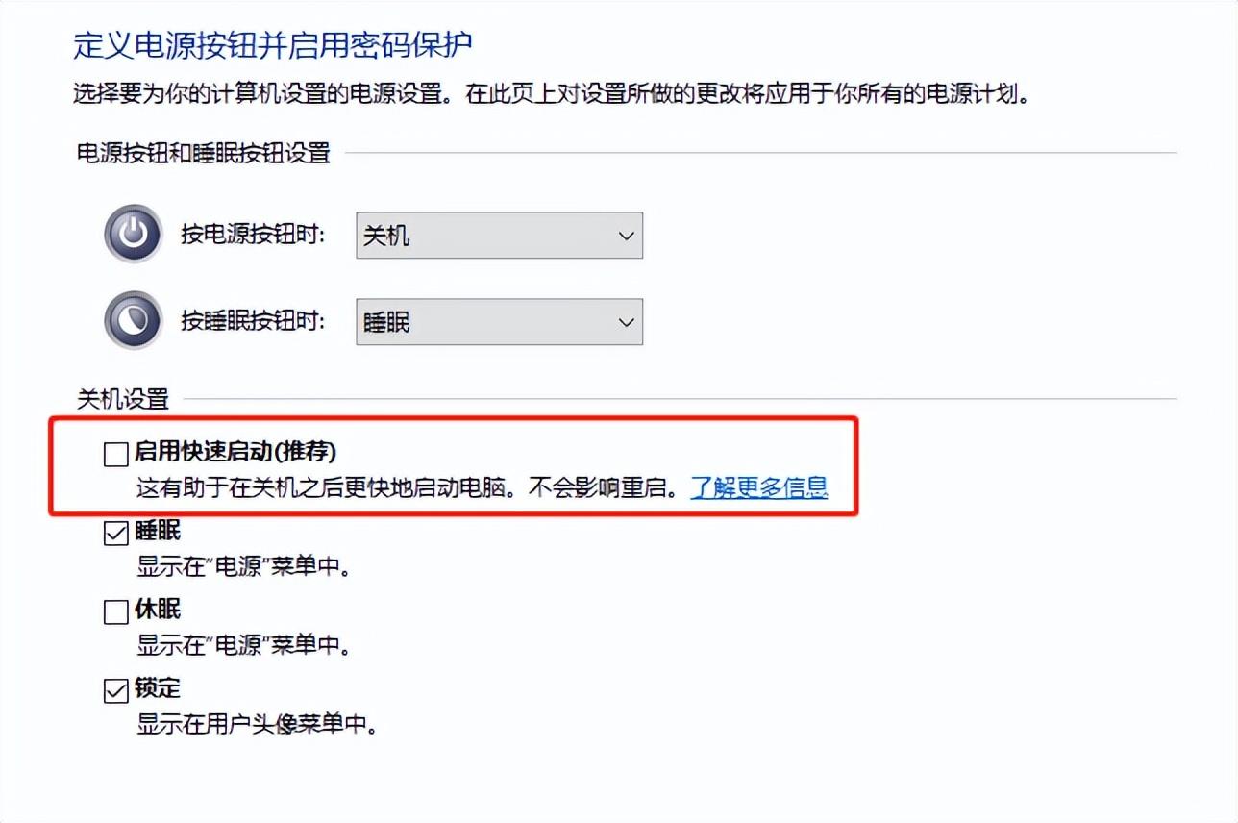Uncheck the 锁定 checkbox
1238x823 pixels.
[116, 690]
